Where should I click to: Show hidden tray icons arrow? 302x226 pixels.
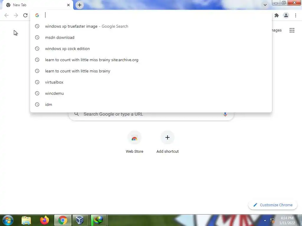265,220
